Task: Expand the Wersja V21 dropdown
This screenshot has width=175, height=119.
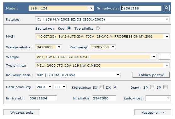Action: click(96, 57)
